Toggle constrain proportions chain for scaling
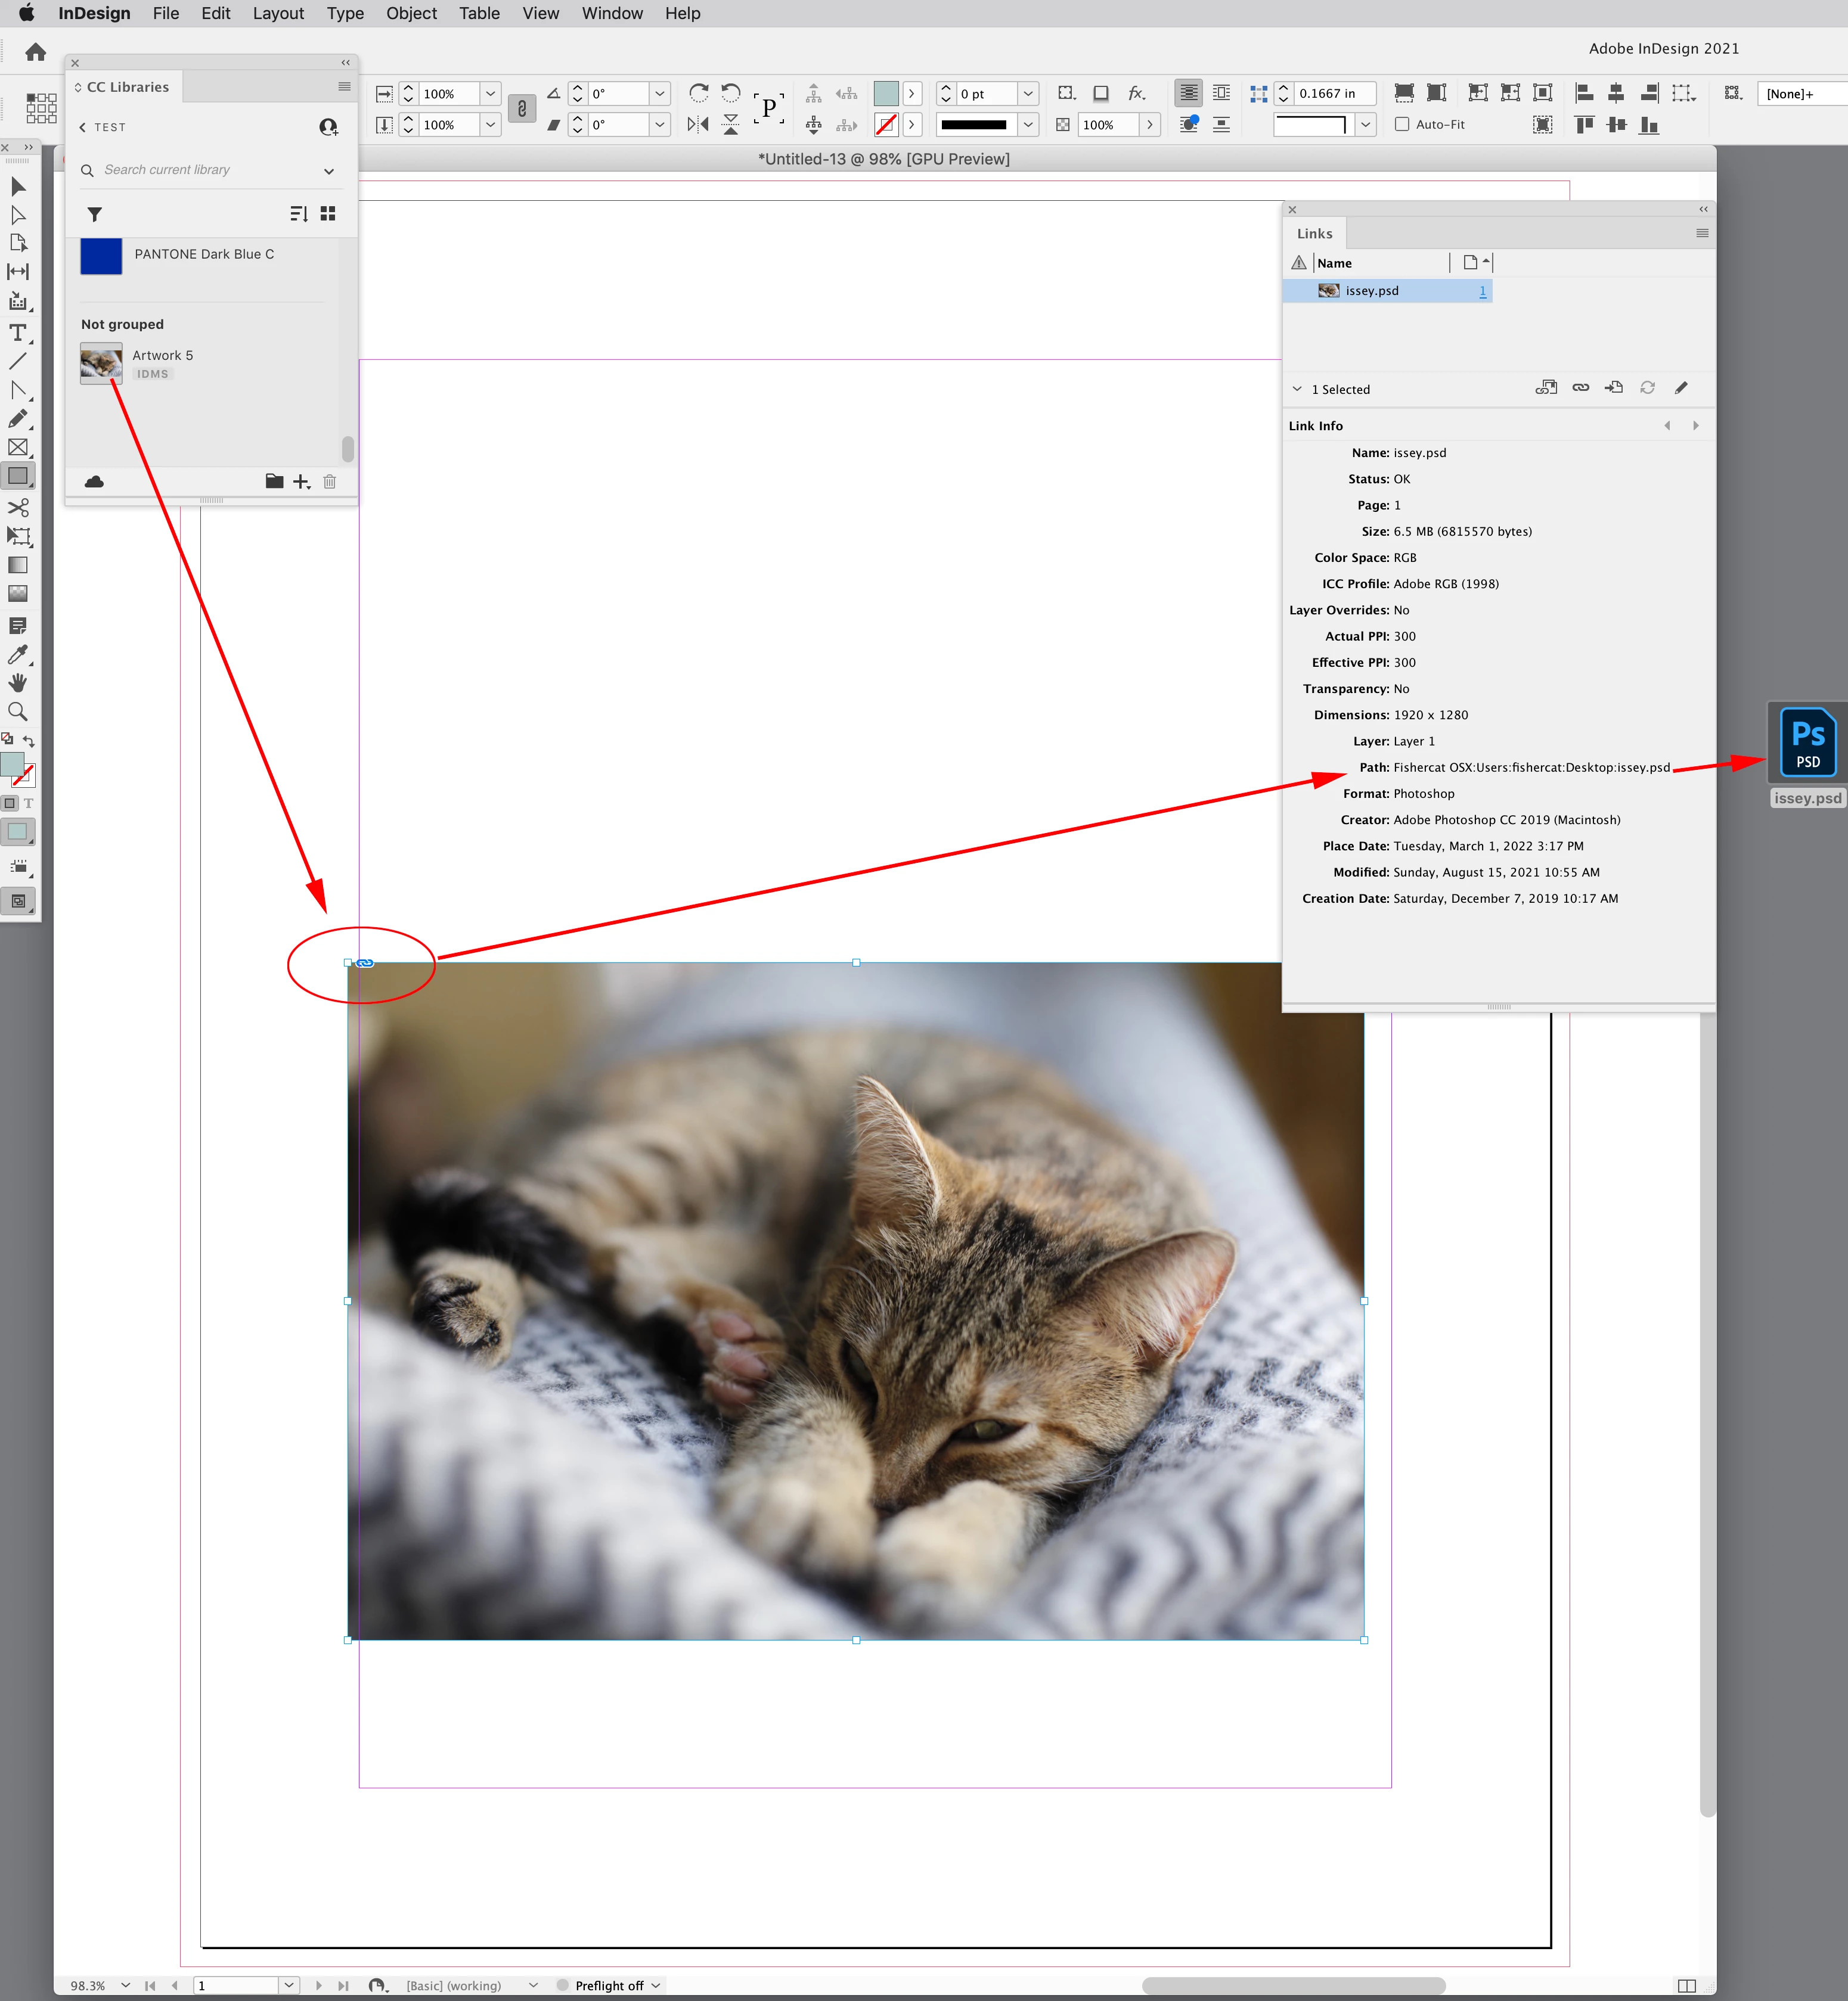The image size is (1848, 2001). point(521,109)
